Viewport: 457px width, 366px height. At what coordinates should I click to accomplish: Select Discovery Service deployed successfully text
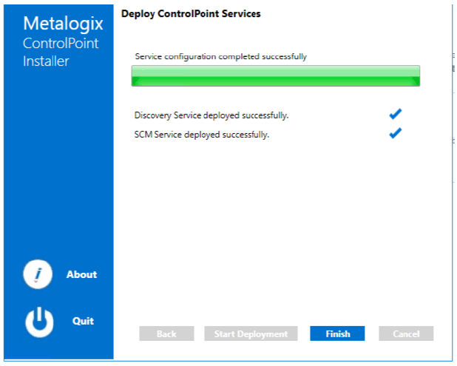211,115
